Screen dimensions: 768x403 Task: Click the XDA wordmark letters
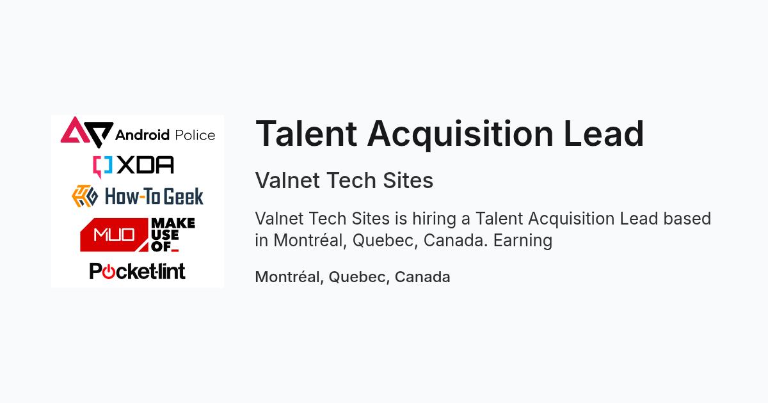point(146,166)
